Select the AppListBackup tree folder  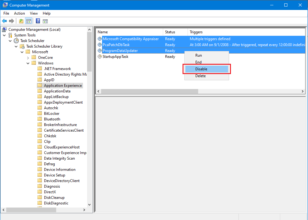[56, 96]
